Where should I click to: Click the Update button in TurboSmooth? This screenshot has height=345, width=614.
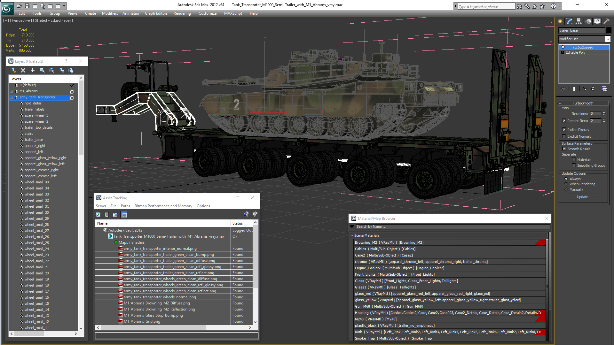click(x=582, y=197)
